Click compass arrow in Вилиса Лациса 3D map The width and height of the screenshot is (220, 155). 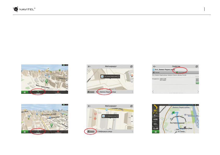point(48,69)
